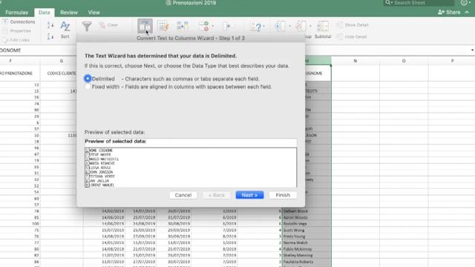Viewport: 475px width, 267px height.
Task: Click the Remove Duplicates icon
Action: (x=182, y=26)
